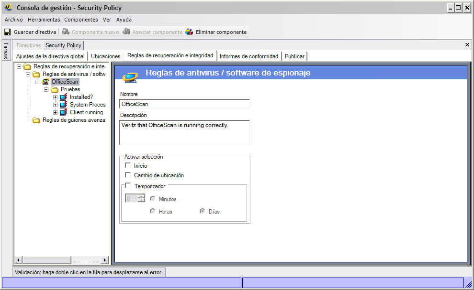Click the tree scrollbar left arrow
The image size is (474, 290).
coord(19,260)
